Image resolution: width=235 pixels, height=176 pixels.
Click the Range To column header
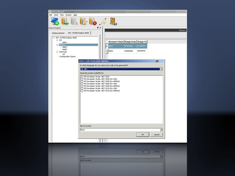(142, 42)
